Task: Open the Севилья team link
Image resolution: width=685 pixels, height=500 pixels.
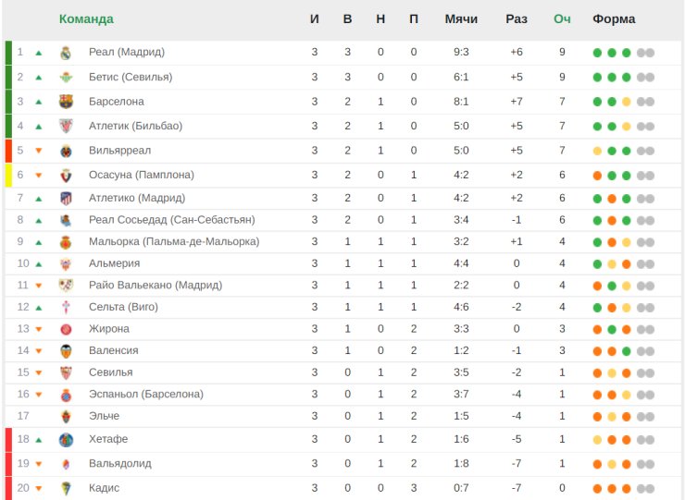Action: point(110,372)
